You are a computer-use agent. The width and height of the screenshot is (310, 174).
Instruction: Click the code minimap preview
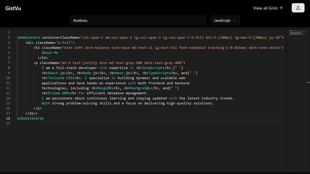(297, 33)
